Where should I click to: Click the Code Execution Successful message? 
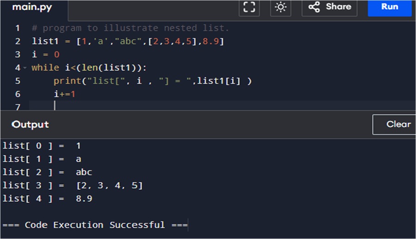[95, 225]
